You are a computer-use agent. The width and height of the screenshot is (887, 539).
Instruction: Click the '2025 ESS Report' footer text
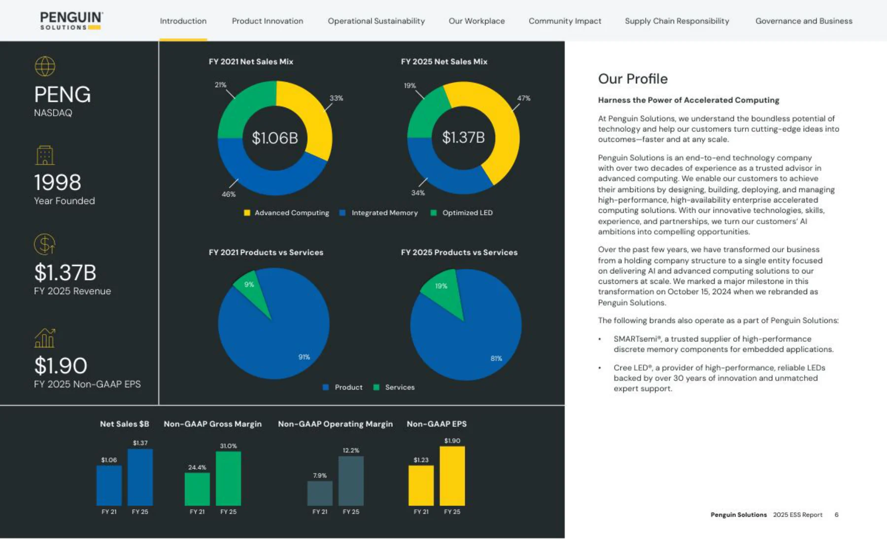(798, 515)
